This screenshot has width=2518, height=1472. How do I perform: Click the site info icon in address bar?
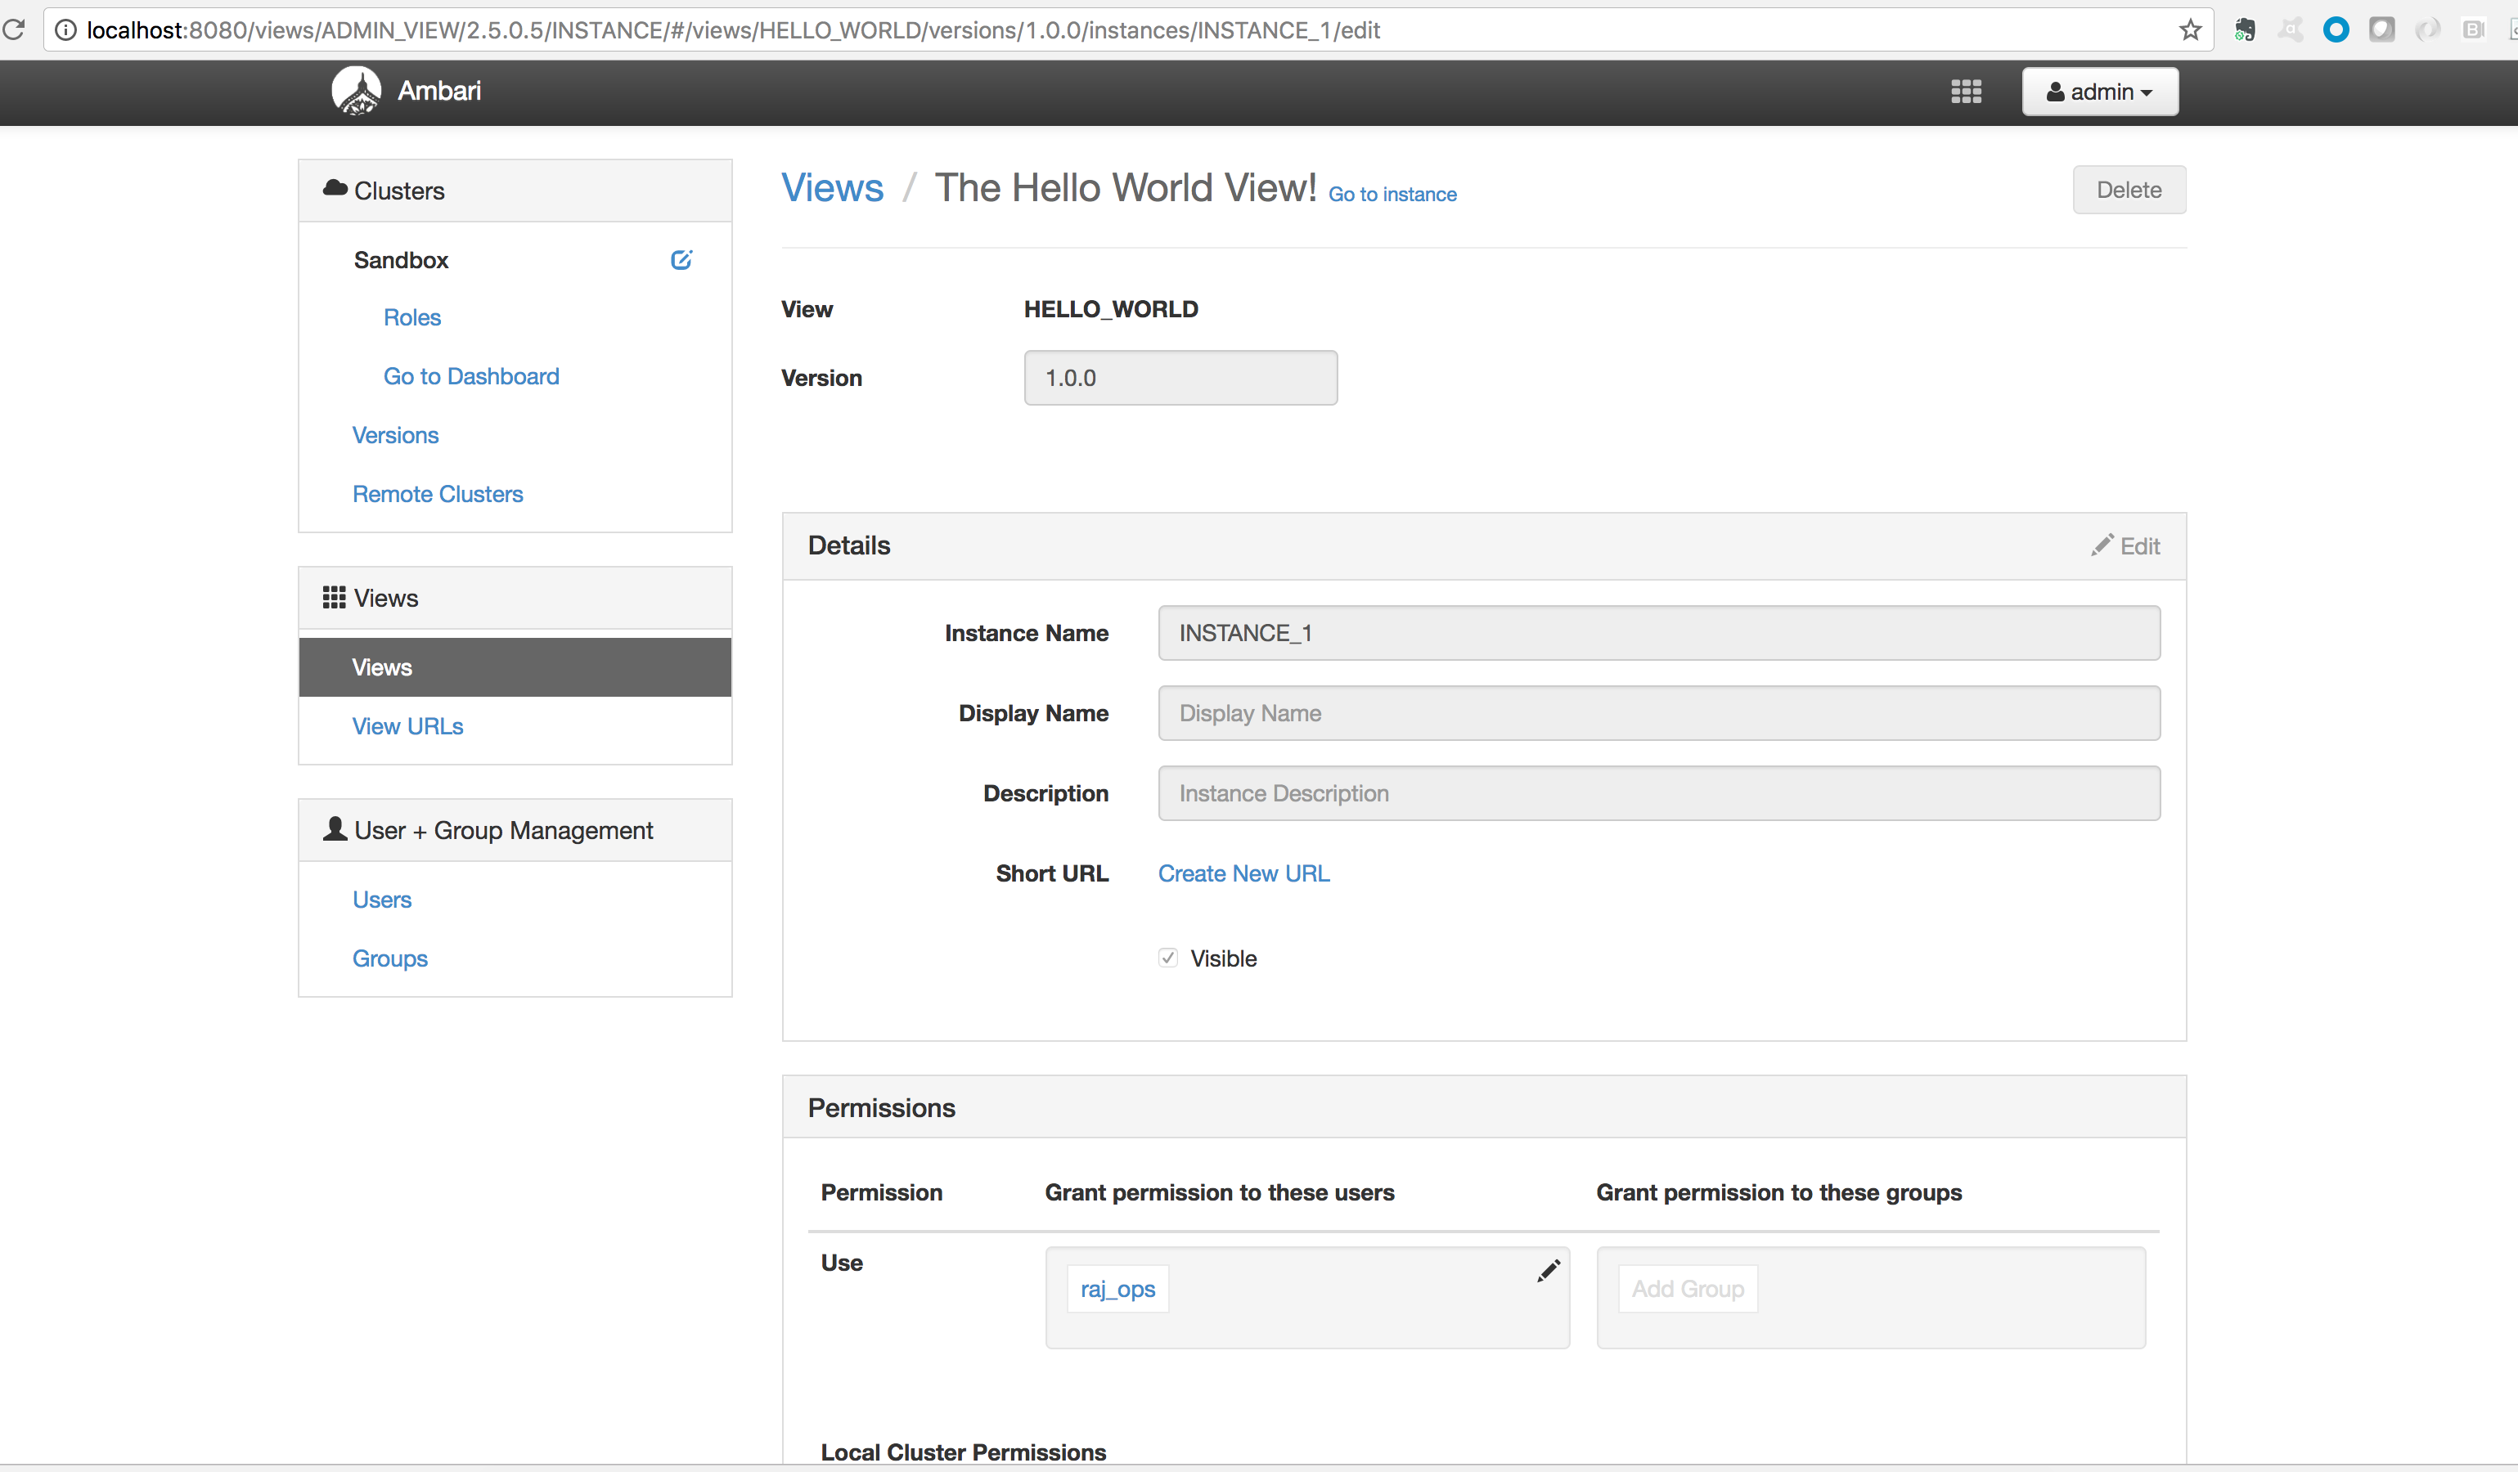coord(65,30)
